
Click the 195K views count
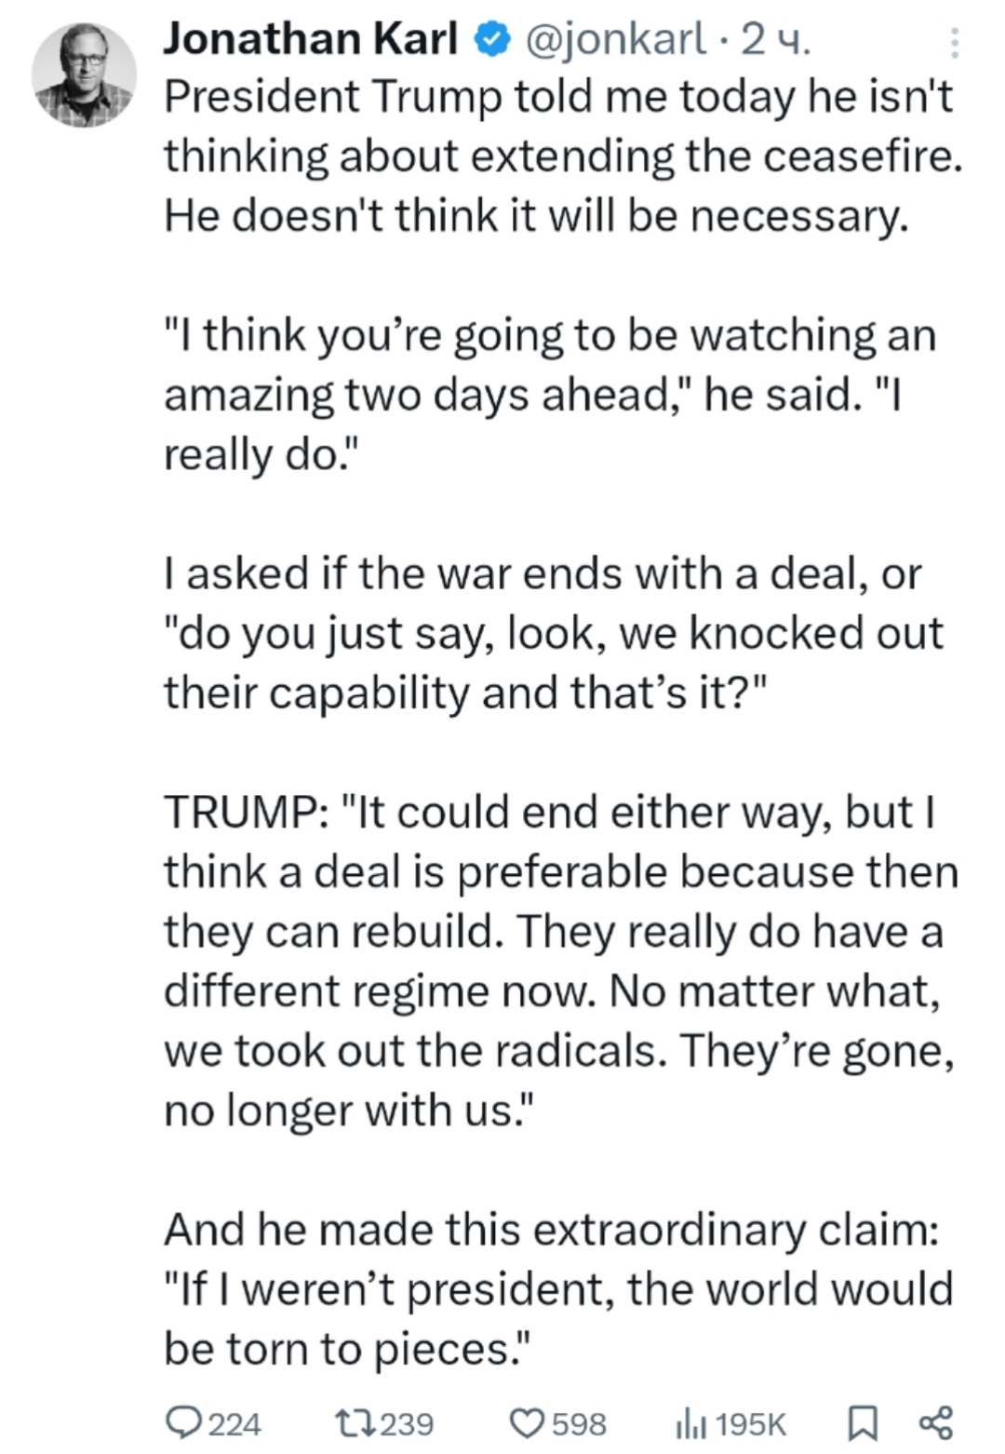click(x=753, y=1423)
